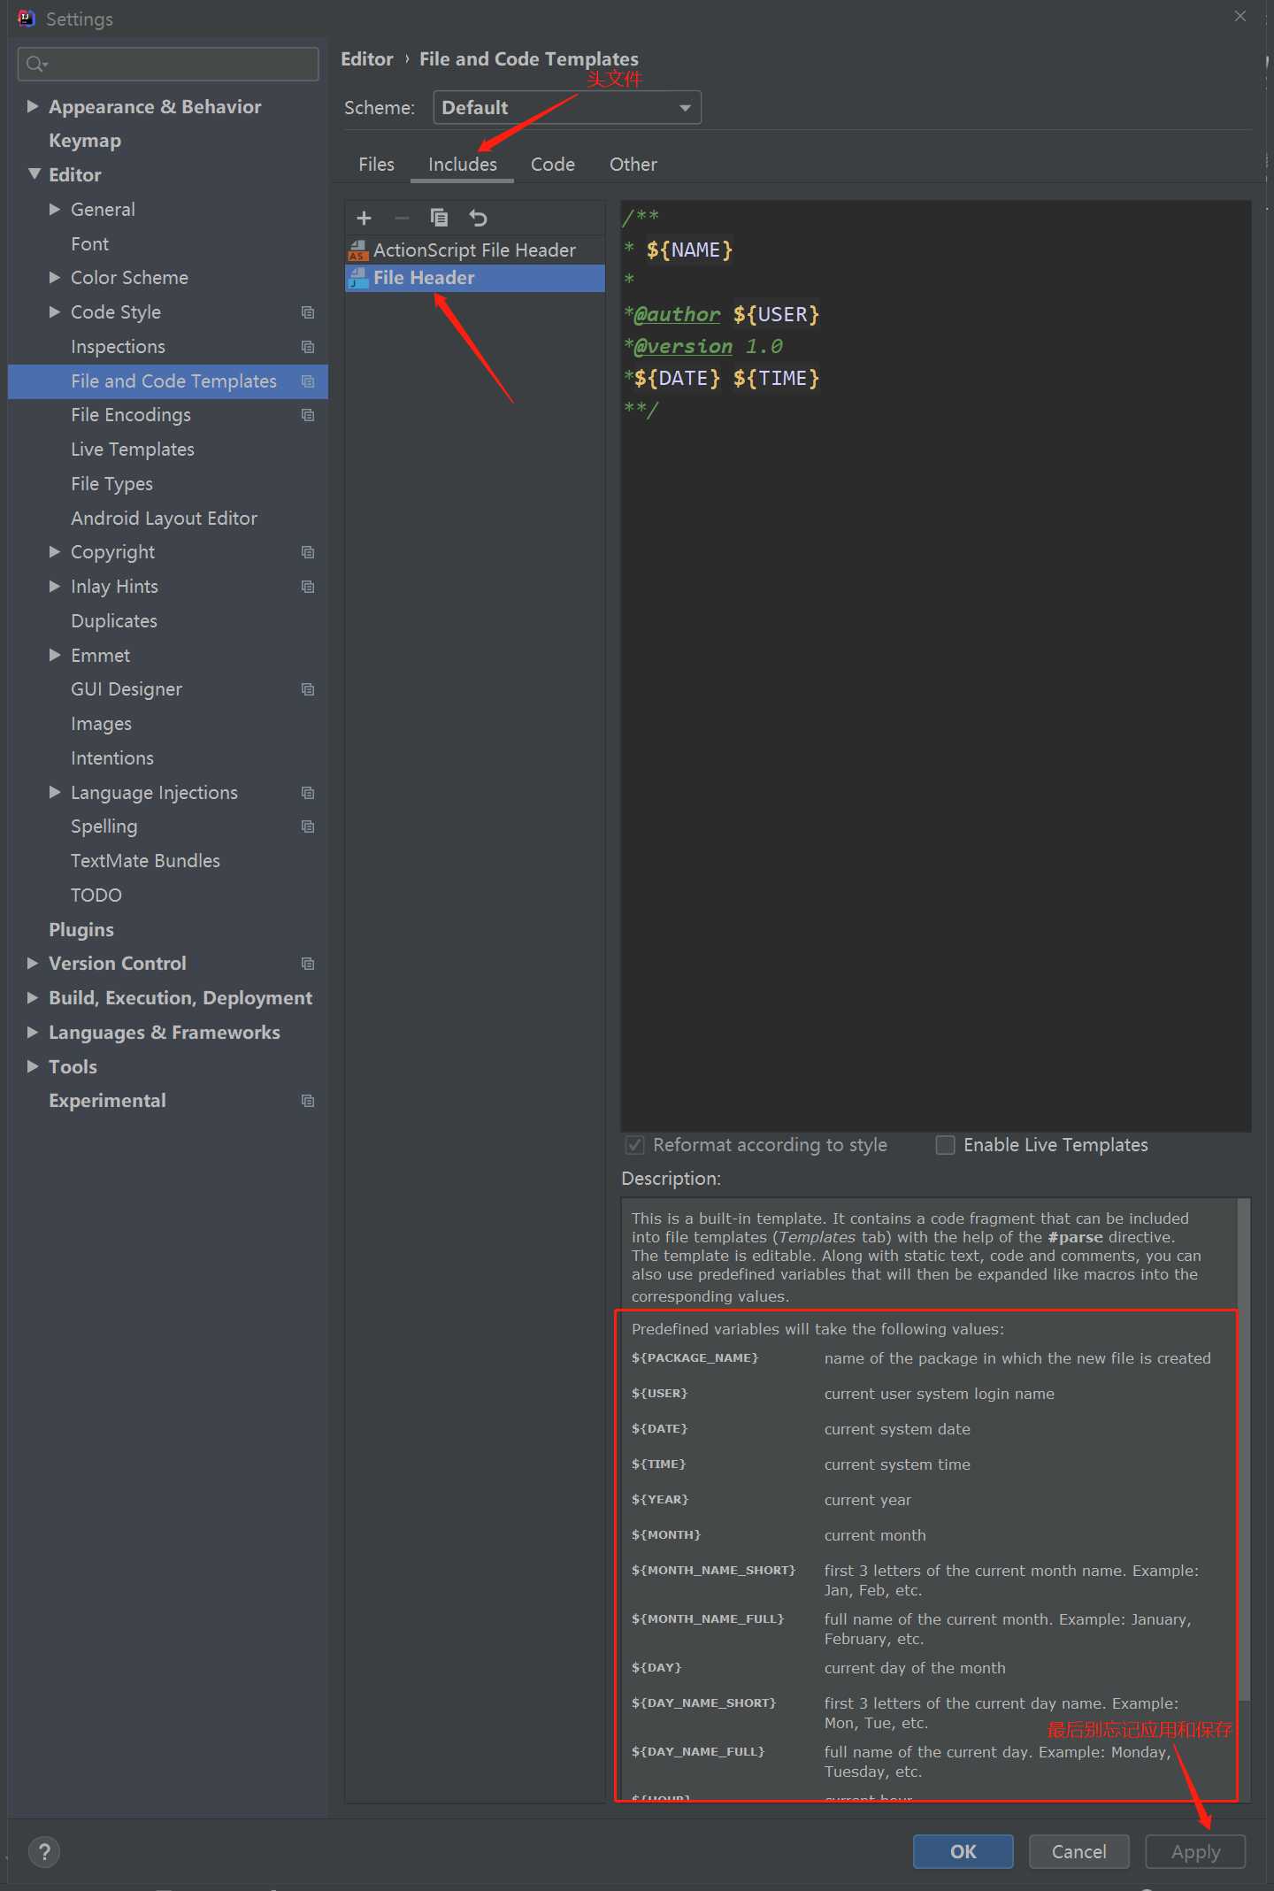Click project-level icon beside GUI Designer
1274x1891 pixels.
click(308, 689)
